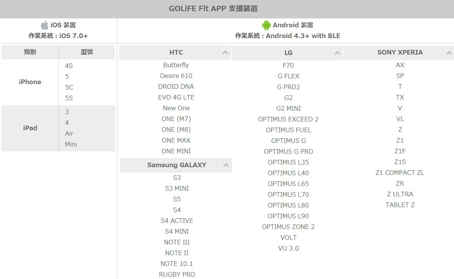The height and width of the screenshot is (279, 454).
Task: Select the Samsung GALAXY section header
Action: [176, 165]
